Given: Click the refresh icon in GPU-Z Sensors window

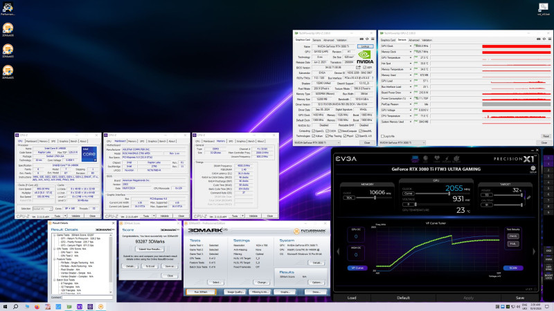Looking at the screenshot, I should (544, 39).
